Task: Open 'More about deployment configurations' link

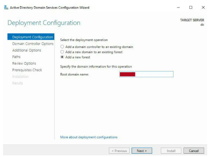Action: click(x=89, y=137)
